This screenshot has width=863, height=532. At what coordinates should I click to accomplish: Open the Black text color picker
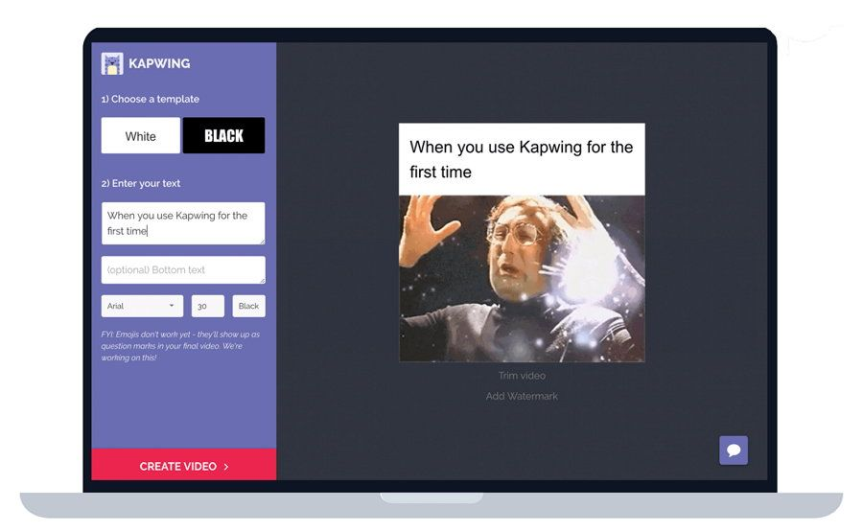(248, 306)
